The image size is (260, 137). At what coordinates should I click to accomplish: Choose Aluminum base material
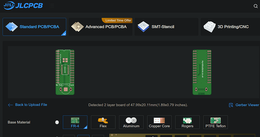tap(131, 122)
